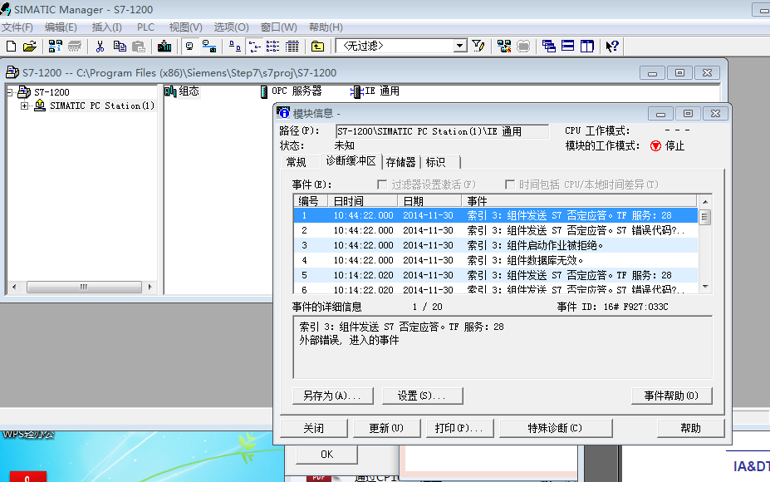Open the 选项(O) menu

pos(231,27)
